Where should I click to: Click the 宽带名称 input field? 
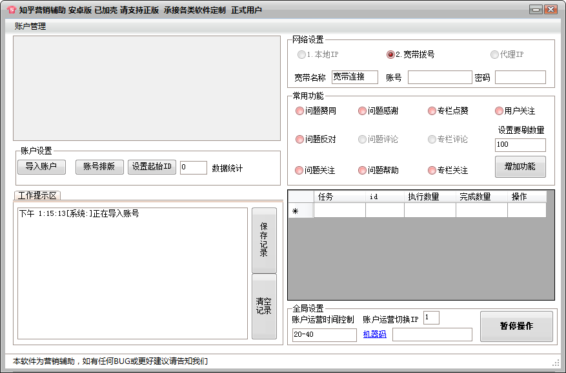(354, 78)
